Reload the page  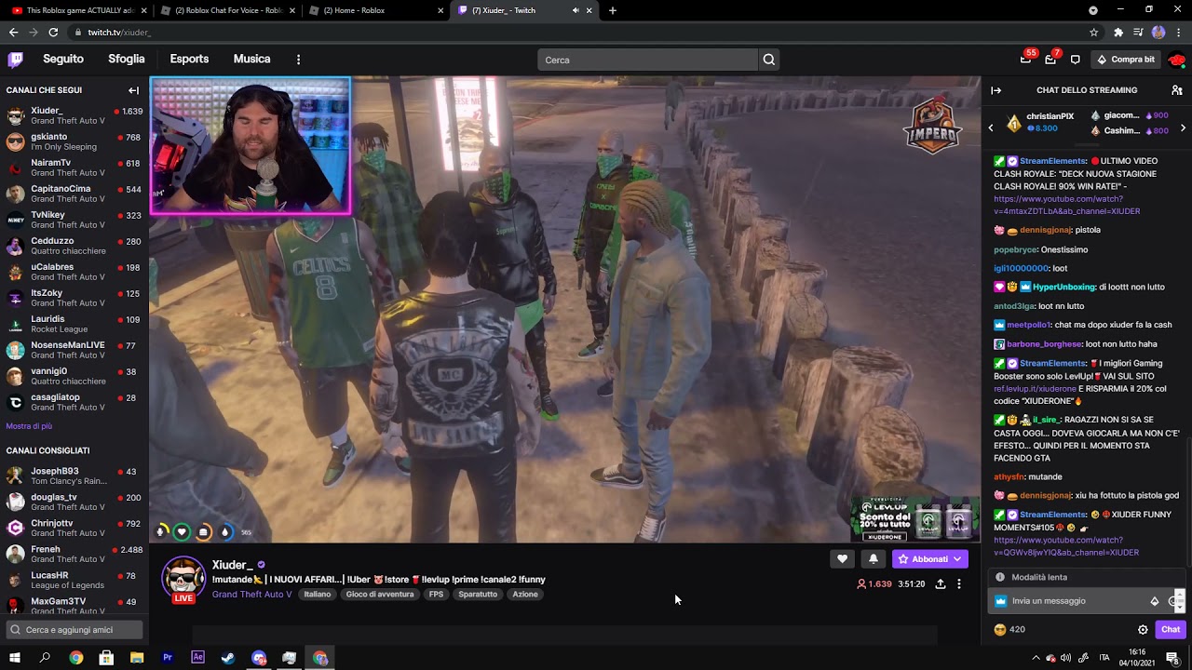click(x=53, y=32)
